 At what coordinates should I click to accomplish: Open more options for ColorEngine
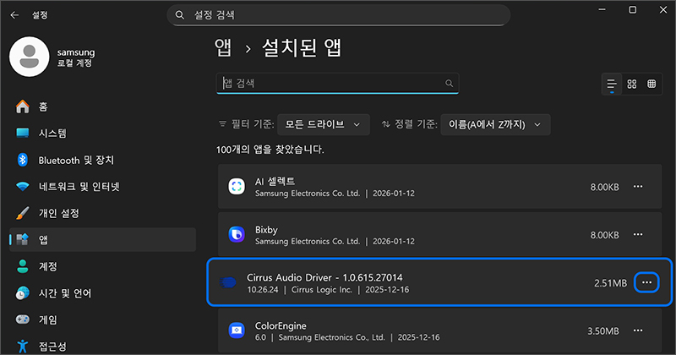click(638, 330)
